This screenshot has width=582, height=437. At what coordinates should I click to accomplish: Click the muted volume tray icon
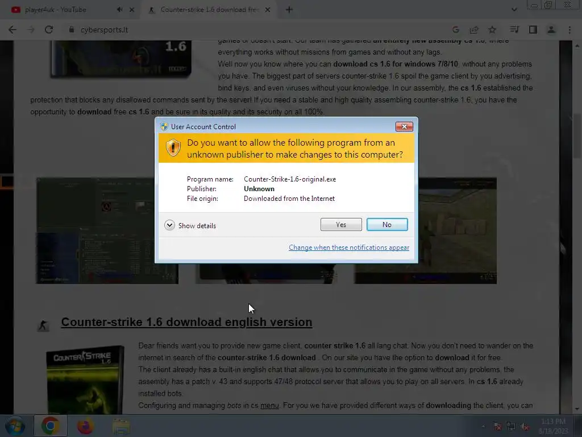(x=525, y=426)
